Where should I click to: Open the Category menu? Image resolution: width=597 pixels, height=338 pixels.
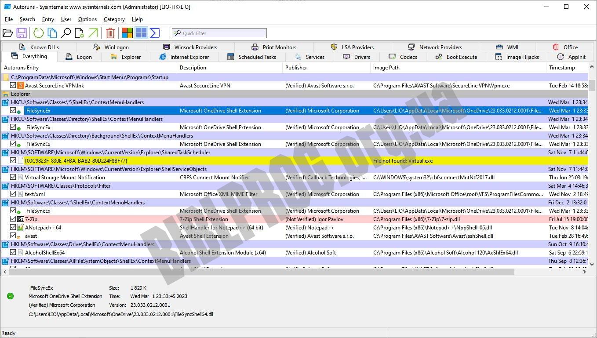(x=114, y=19)
